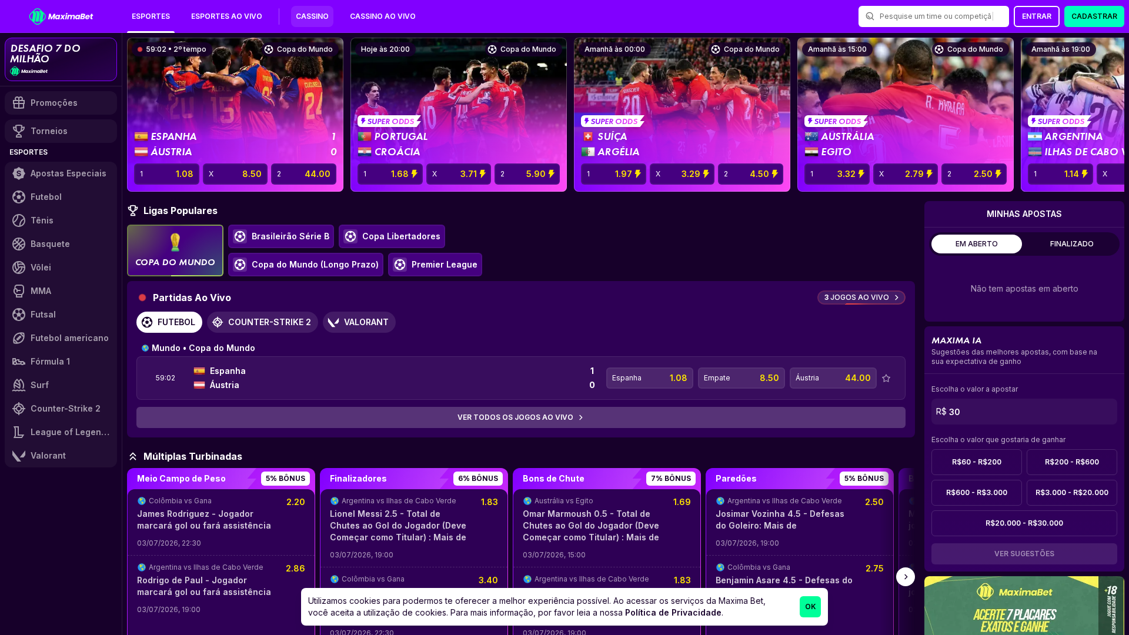Select the Fórmula 1 car icon
The image size is (1129, 635).
19,362
